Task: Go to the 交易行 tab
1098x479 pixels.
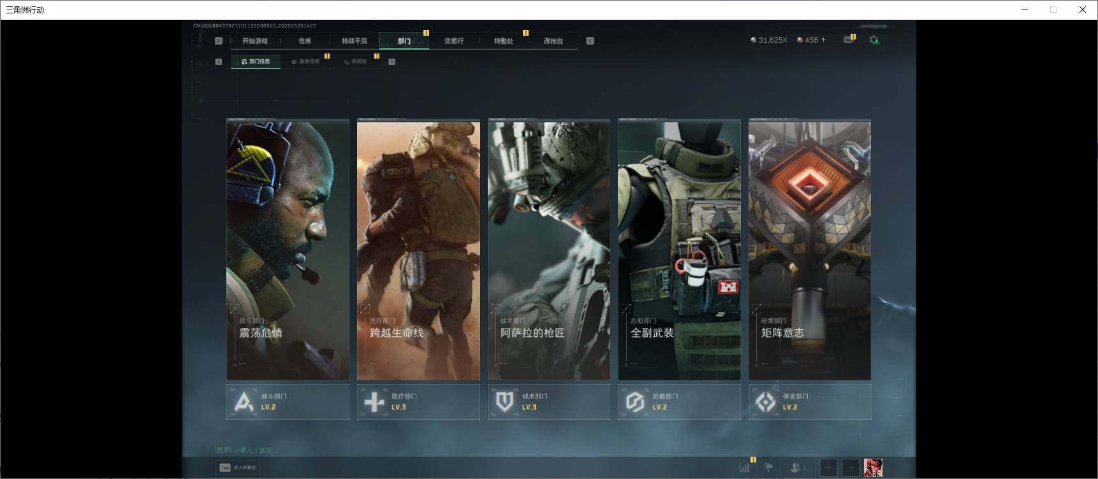Action: click(454, 41)
